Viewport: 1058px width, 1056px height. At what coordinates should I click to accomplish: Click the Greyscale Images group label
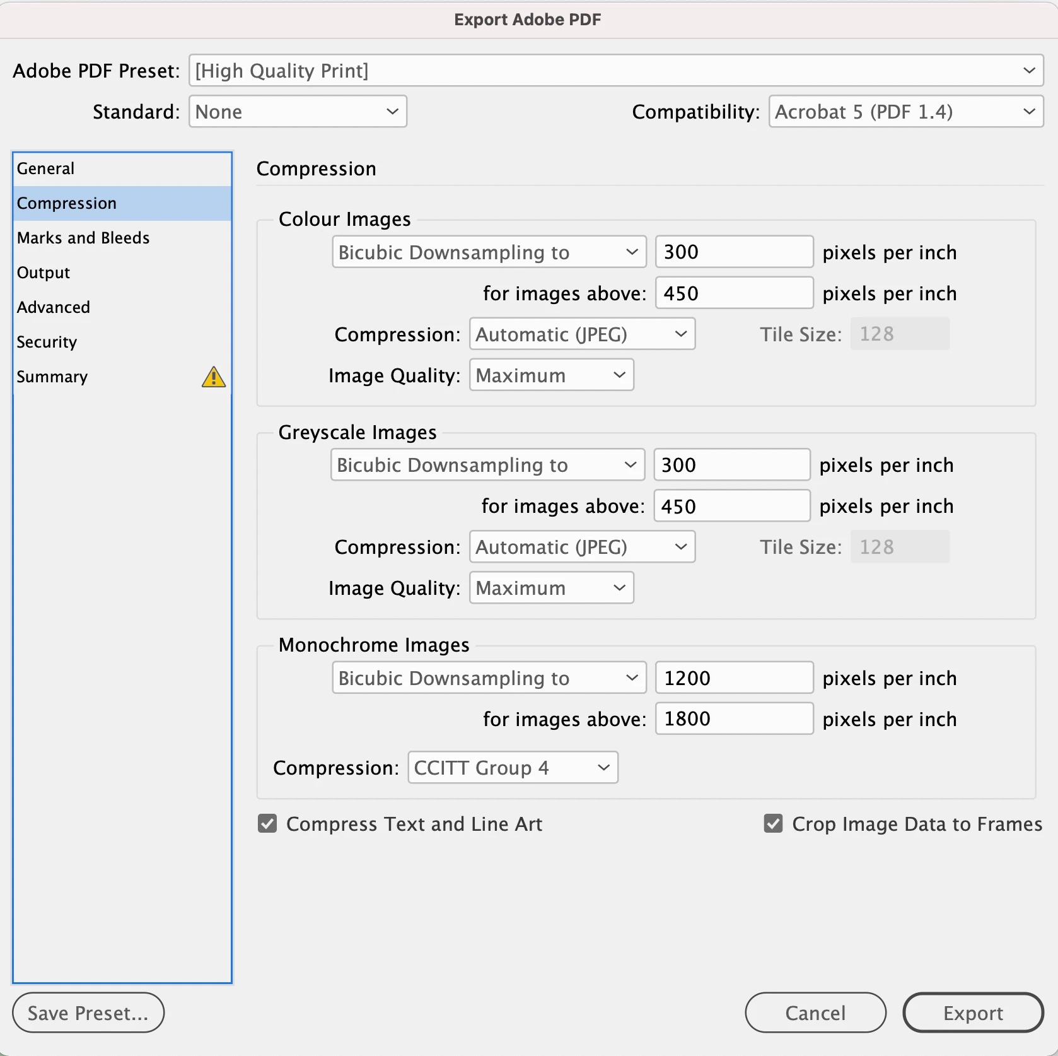click(x=358, y=432)
